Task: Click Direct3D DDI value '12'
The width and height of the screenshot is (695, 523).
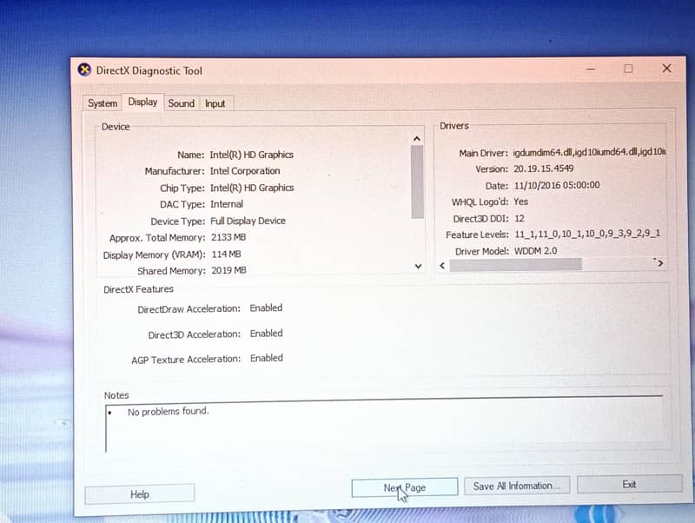Action: pos(520,218)
